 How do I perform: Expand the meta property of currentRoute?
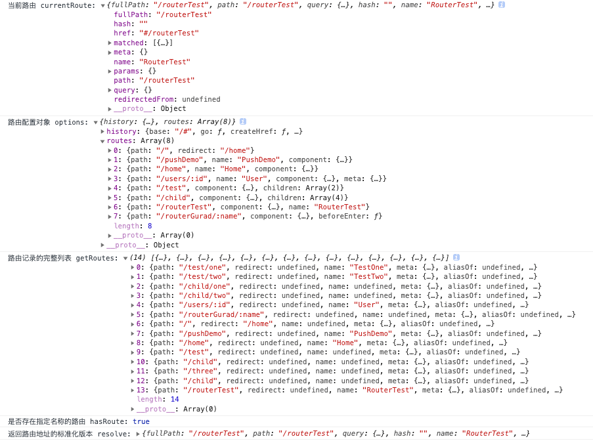[x=110, y=52]
